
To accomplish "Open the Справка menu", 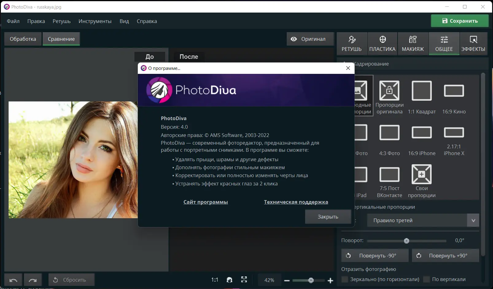I will pyautogui.click(x=147, y=21).
